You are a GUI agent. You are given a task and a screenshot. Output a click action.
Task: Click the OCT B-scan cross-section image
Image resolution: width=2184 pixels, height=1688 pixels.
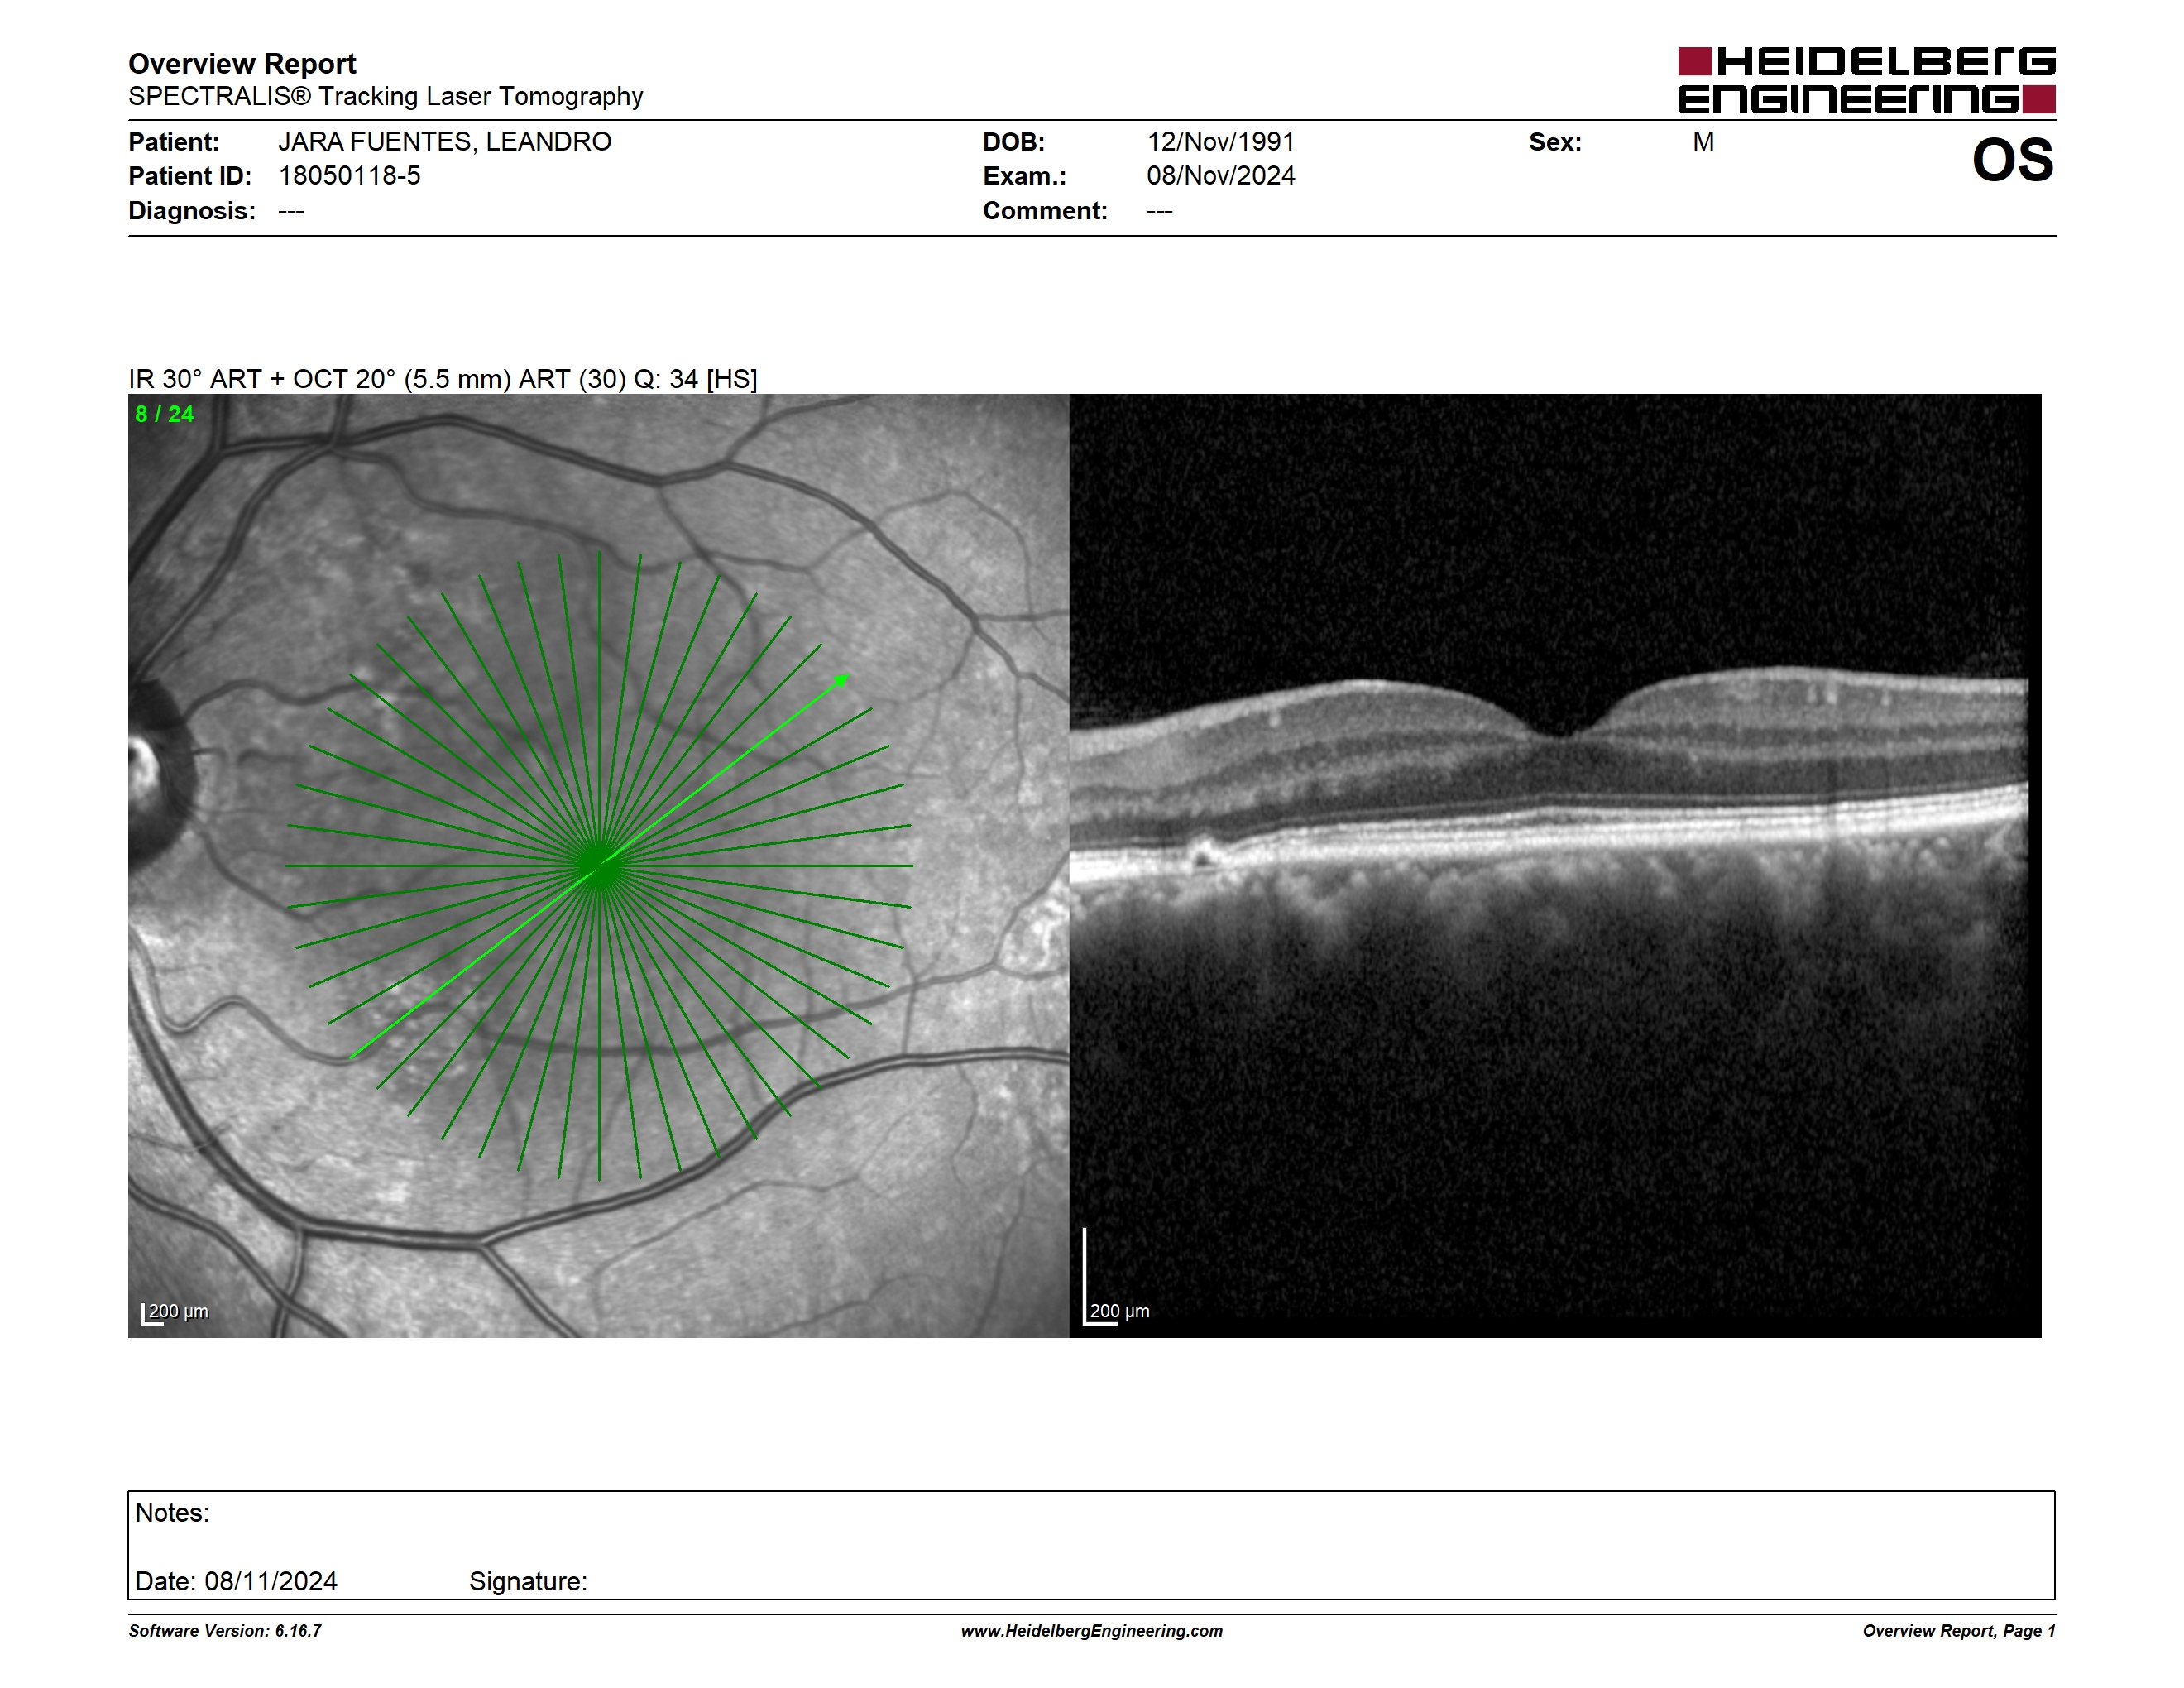[1555, 865]
